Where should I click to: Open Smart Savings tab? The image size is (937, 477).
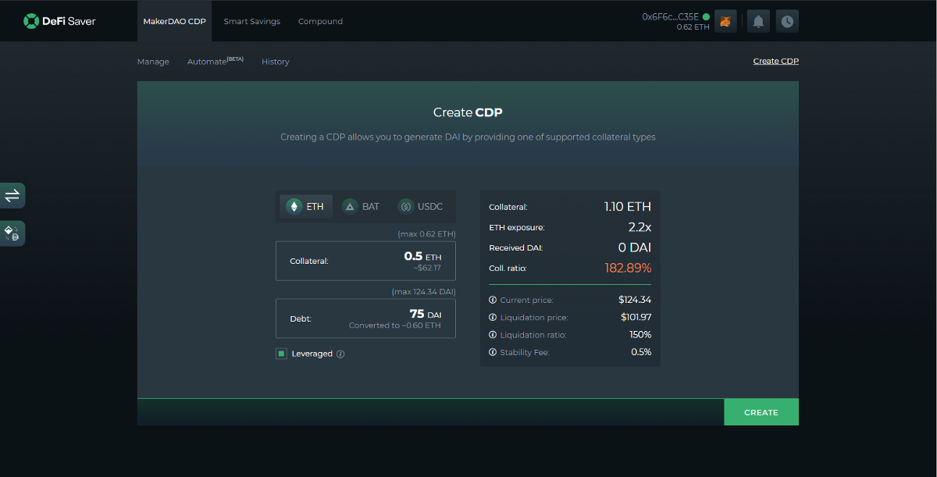point(251,21)
